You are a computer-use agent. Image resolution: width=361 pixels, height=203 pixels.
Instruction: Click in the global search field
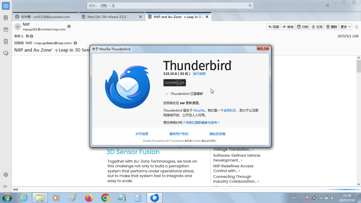(x=170, y=6)
